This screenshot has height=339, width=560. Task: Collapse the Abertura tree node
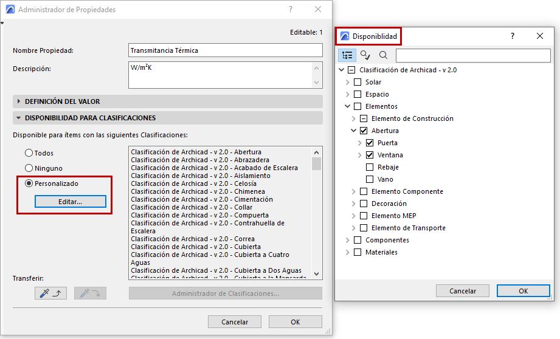[x=353, y=131]
